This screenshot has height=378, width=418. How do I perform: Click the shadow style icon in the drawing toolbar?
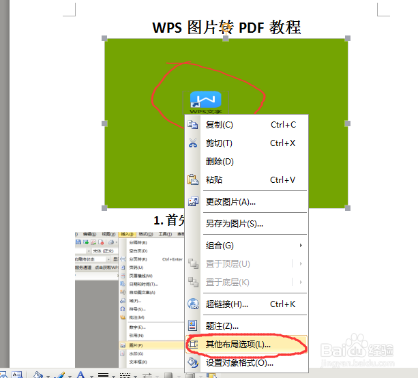(168, 375)
